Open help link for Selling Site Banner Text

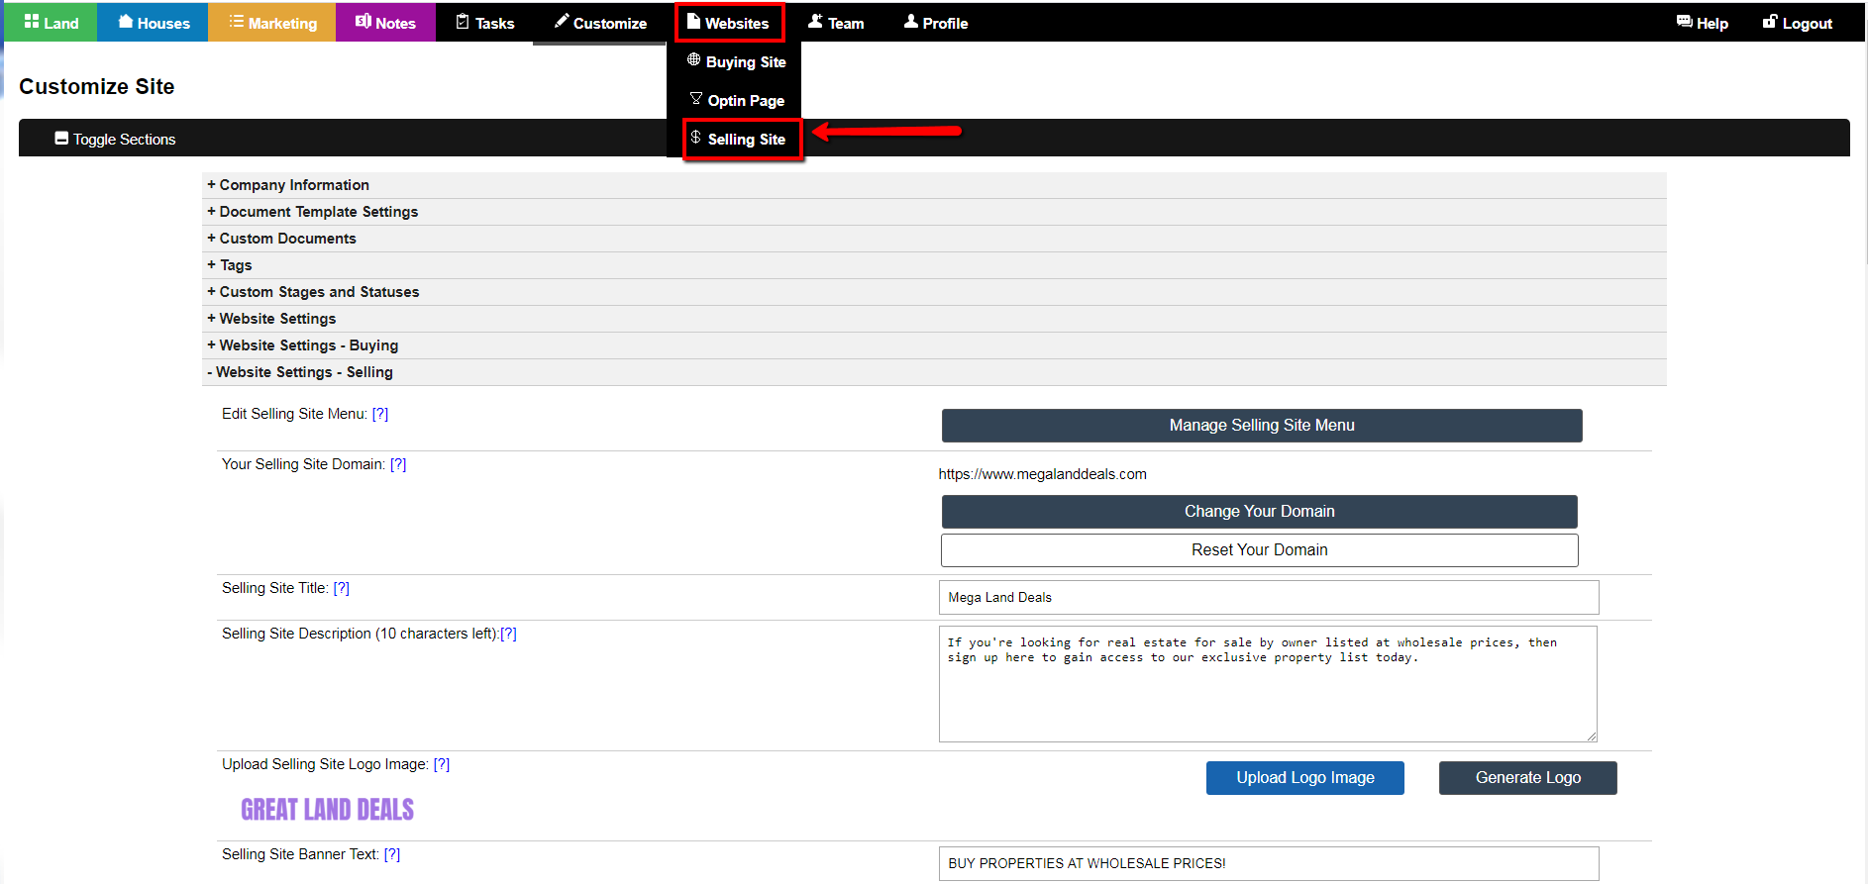point(392,854)
